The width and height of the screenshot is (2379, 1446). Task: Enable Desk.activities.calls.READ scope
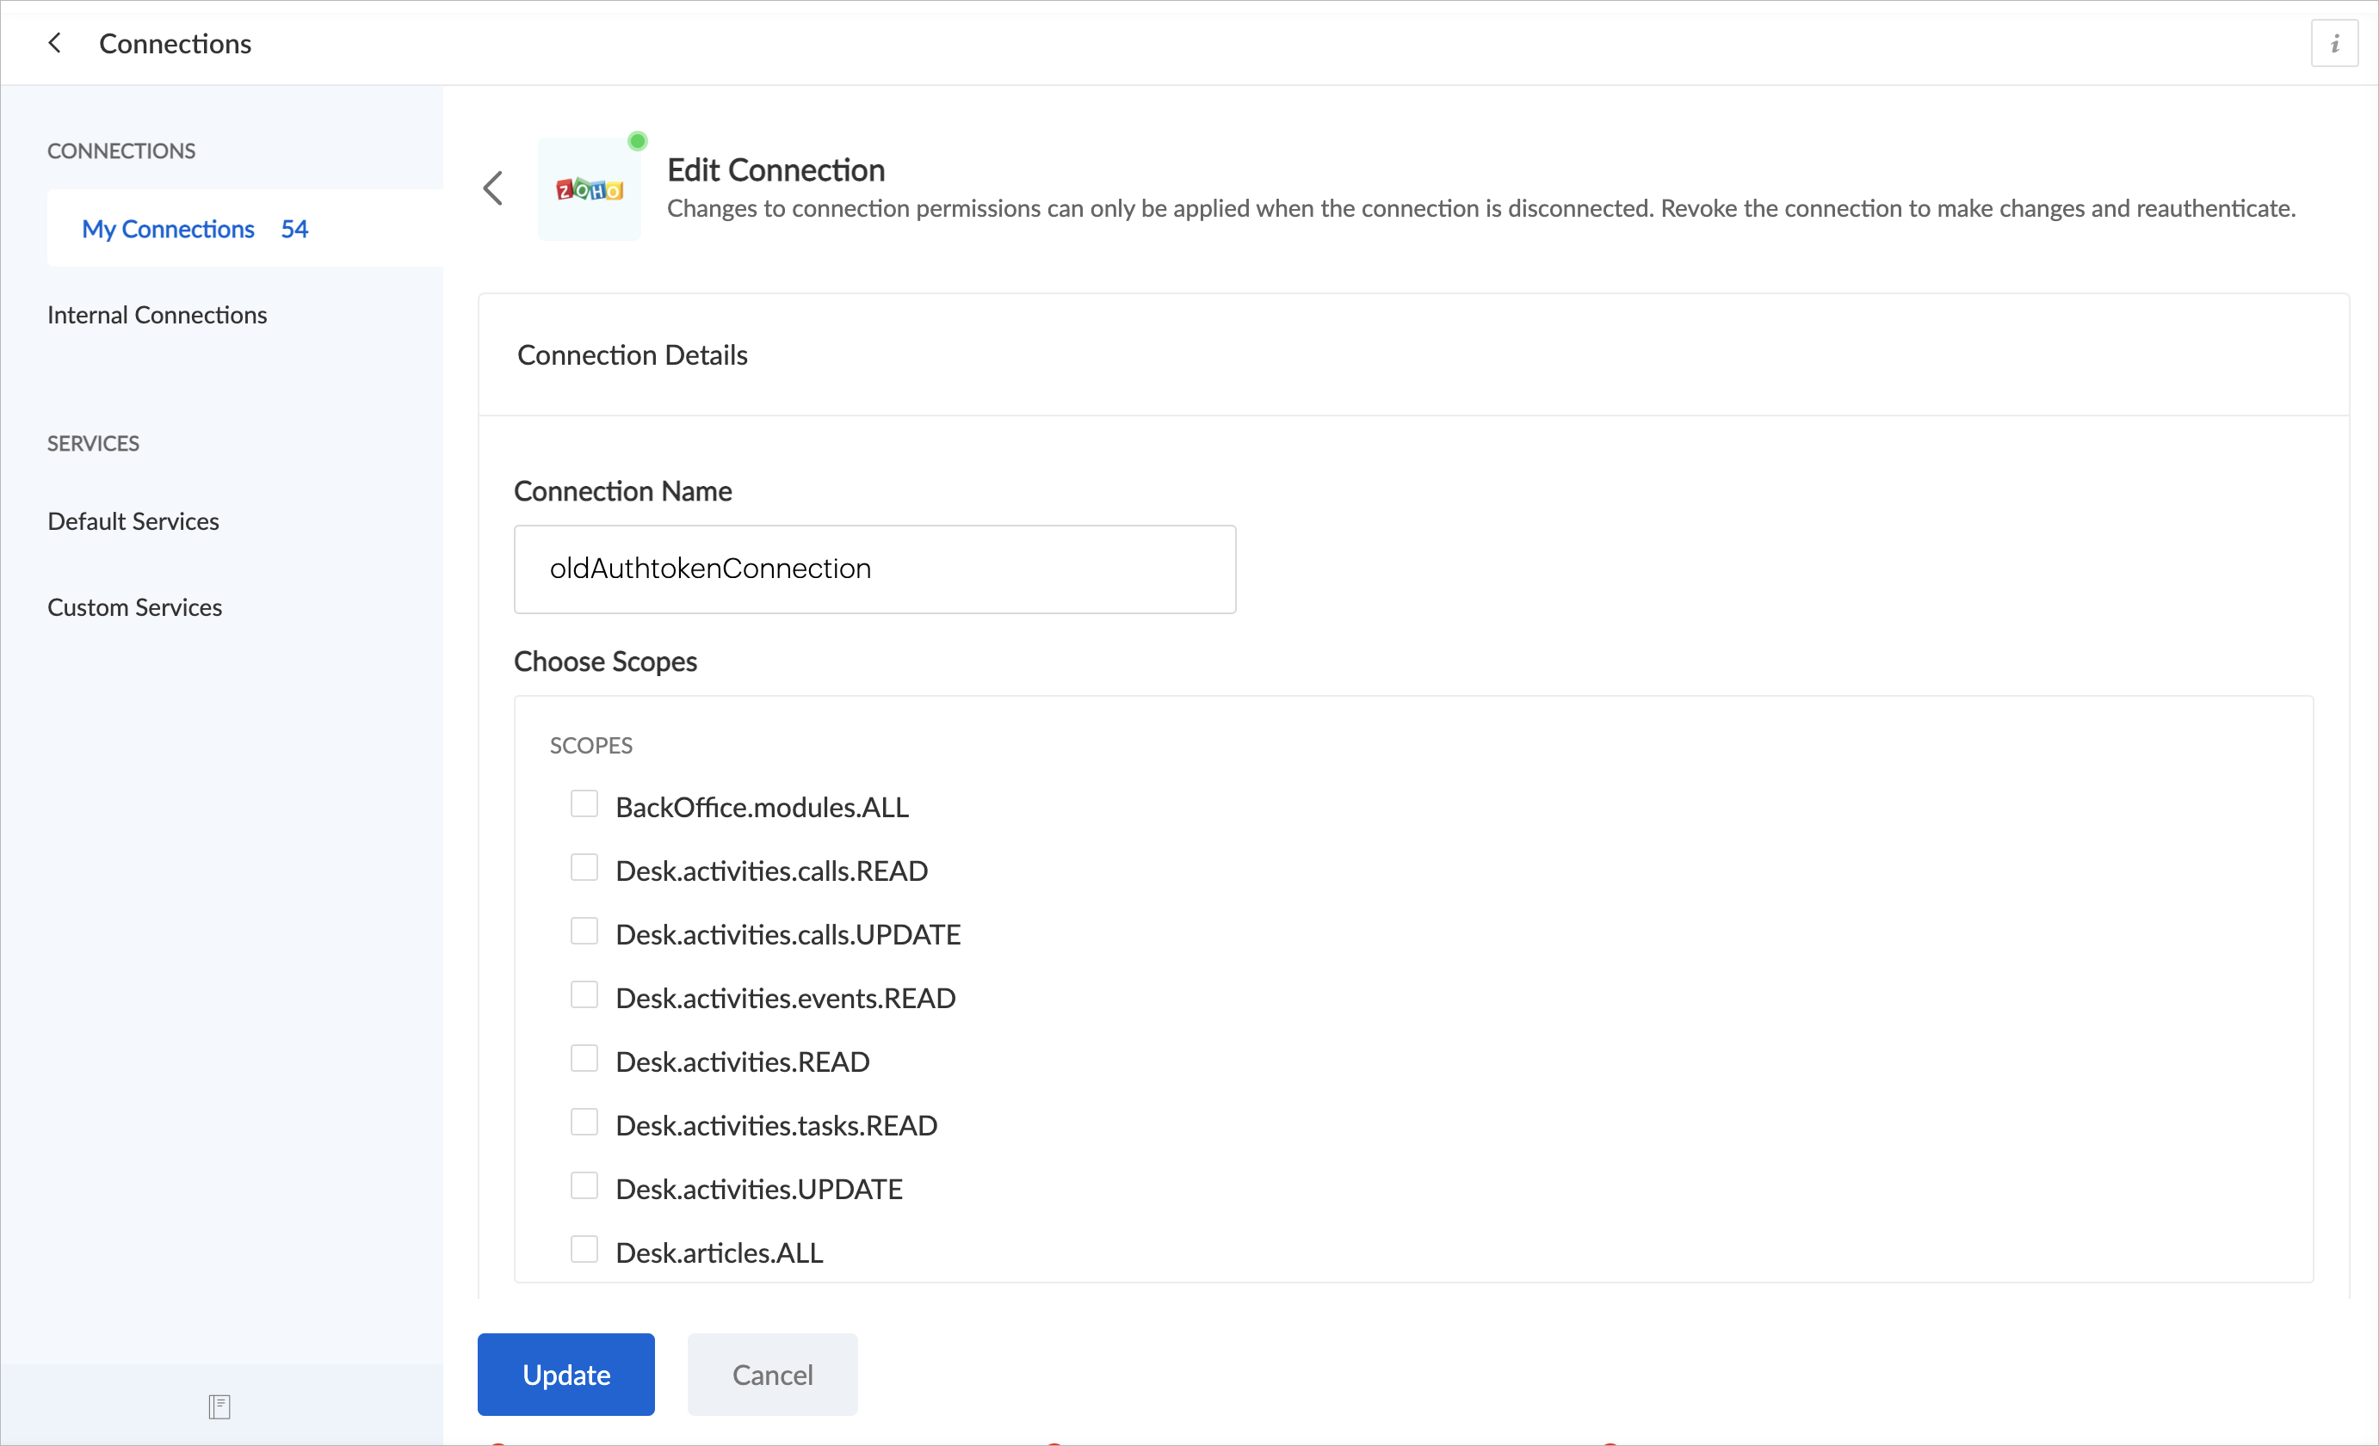(584, 867)
